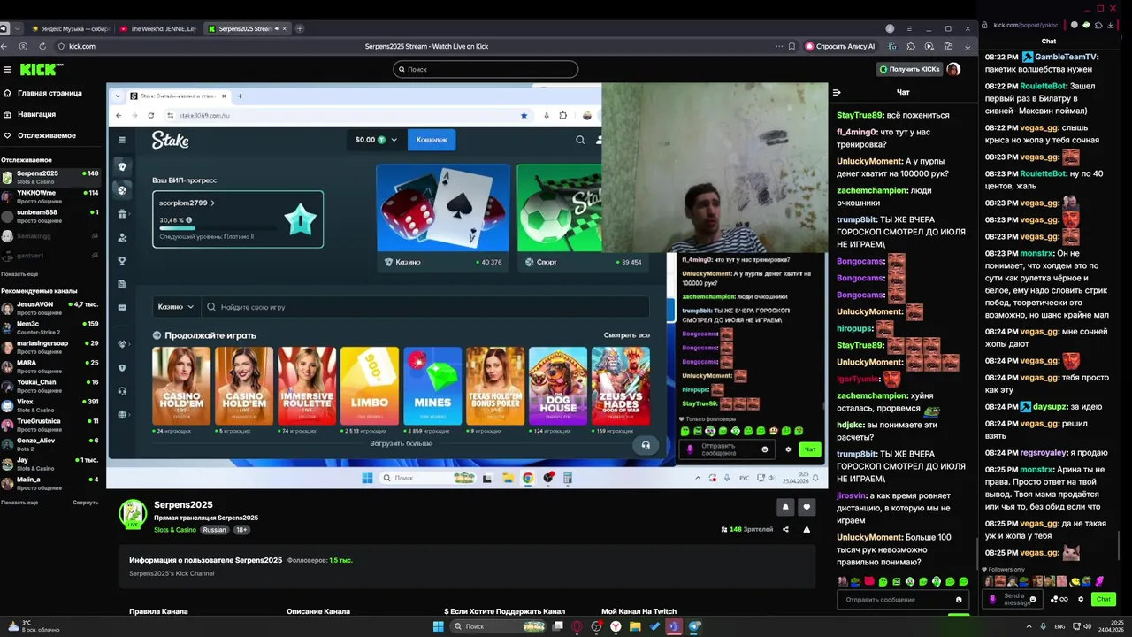
Task: Click the Найдите свою игру search field
Action: coord(425,307)
